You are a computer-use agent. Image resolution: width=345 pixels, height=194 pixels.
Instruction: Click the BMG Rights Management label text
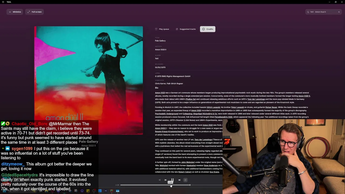click(x=172, y=76)
